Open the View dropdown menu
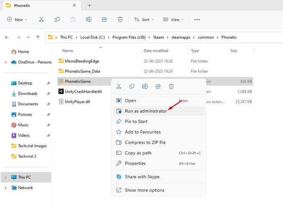The height and width of the screenshot is (207, 283). point(173,19)
